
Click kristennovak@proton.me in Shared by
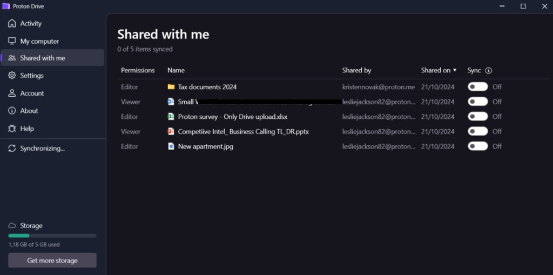(379, 87)
